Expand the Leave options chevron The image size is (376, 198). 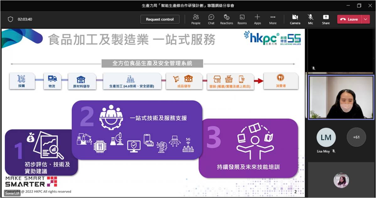point(365,19)
